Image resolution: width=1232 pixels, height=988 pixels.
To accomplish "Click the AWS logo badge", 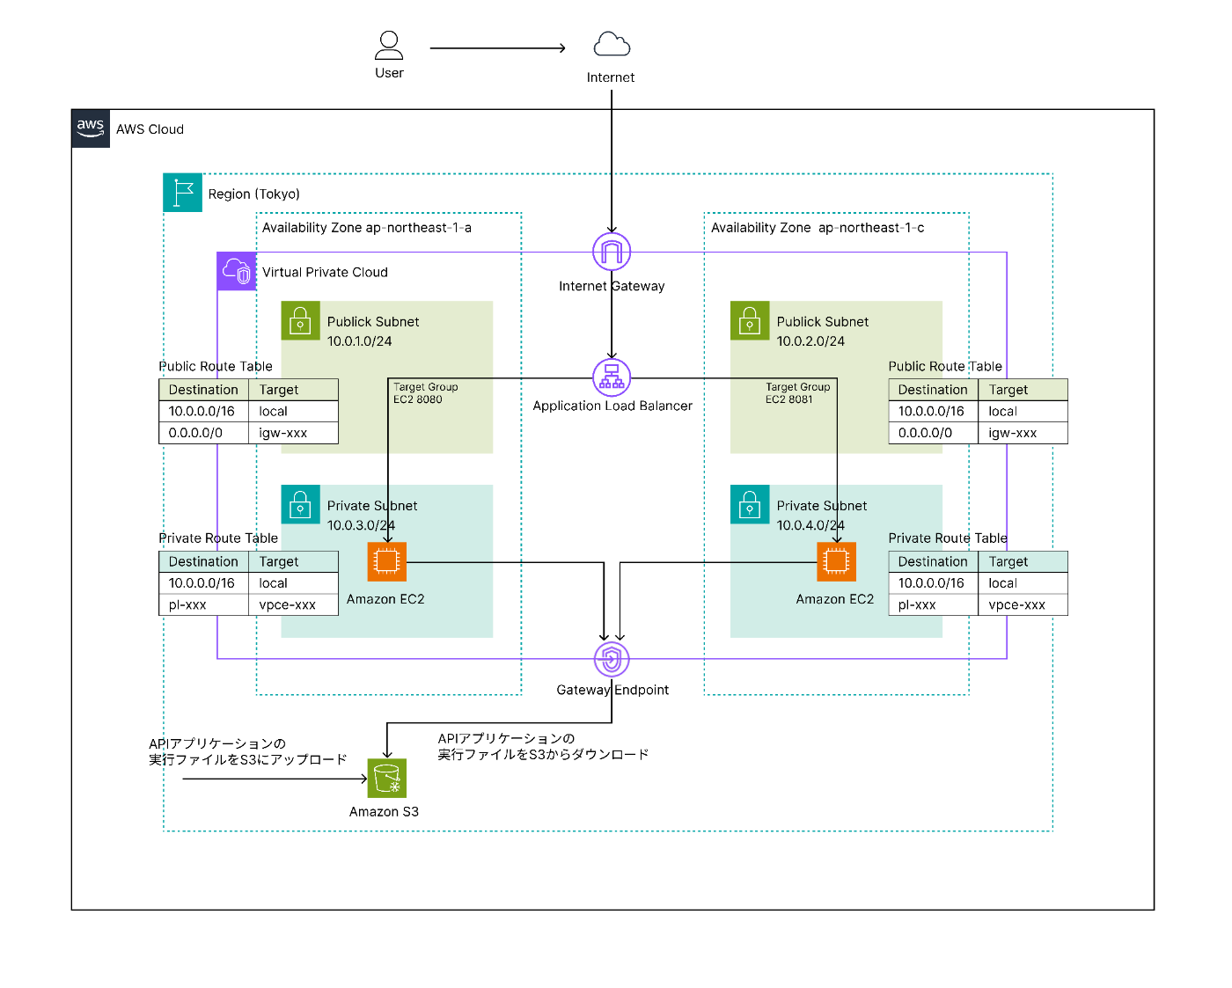I will tap(91, 128).
